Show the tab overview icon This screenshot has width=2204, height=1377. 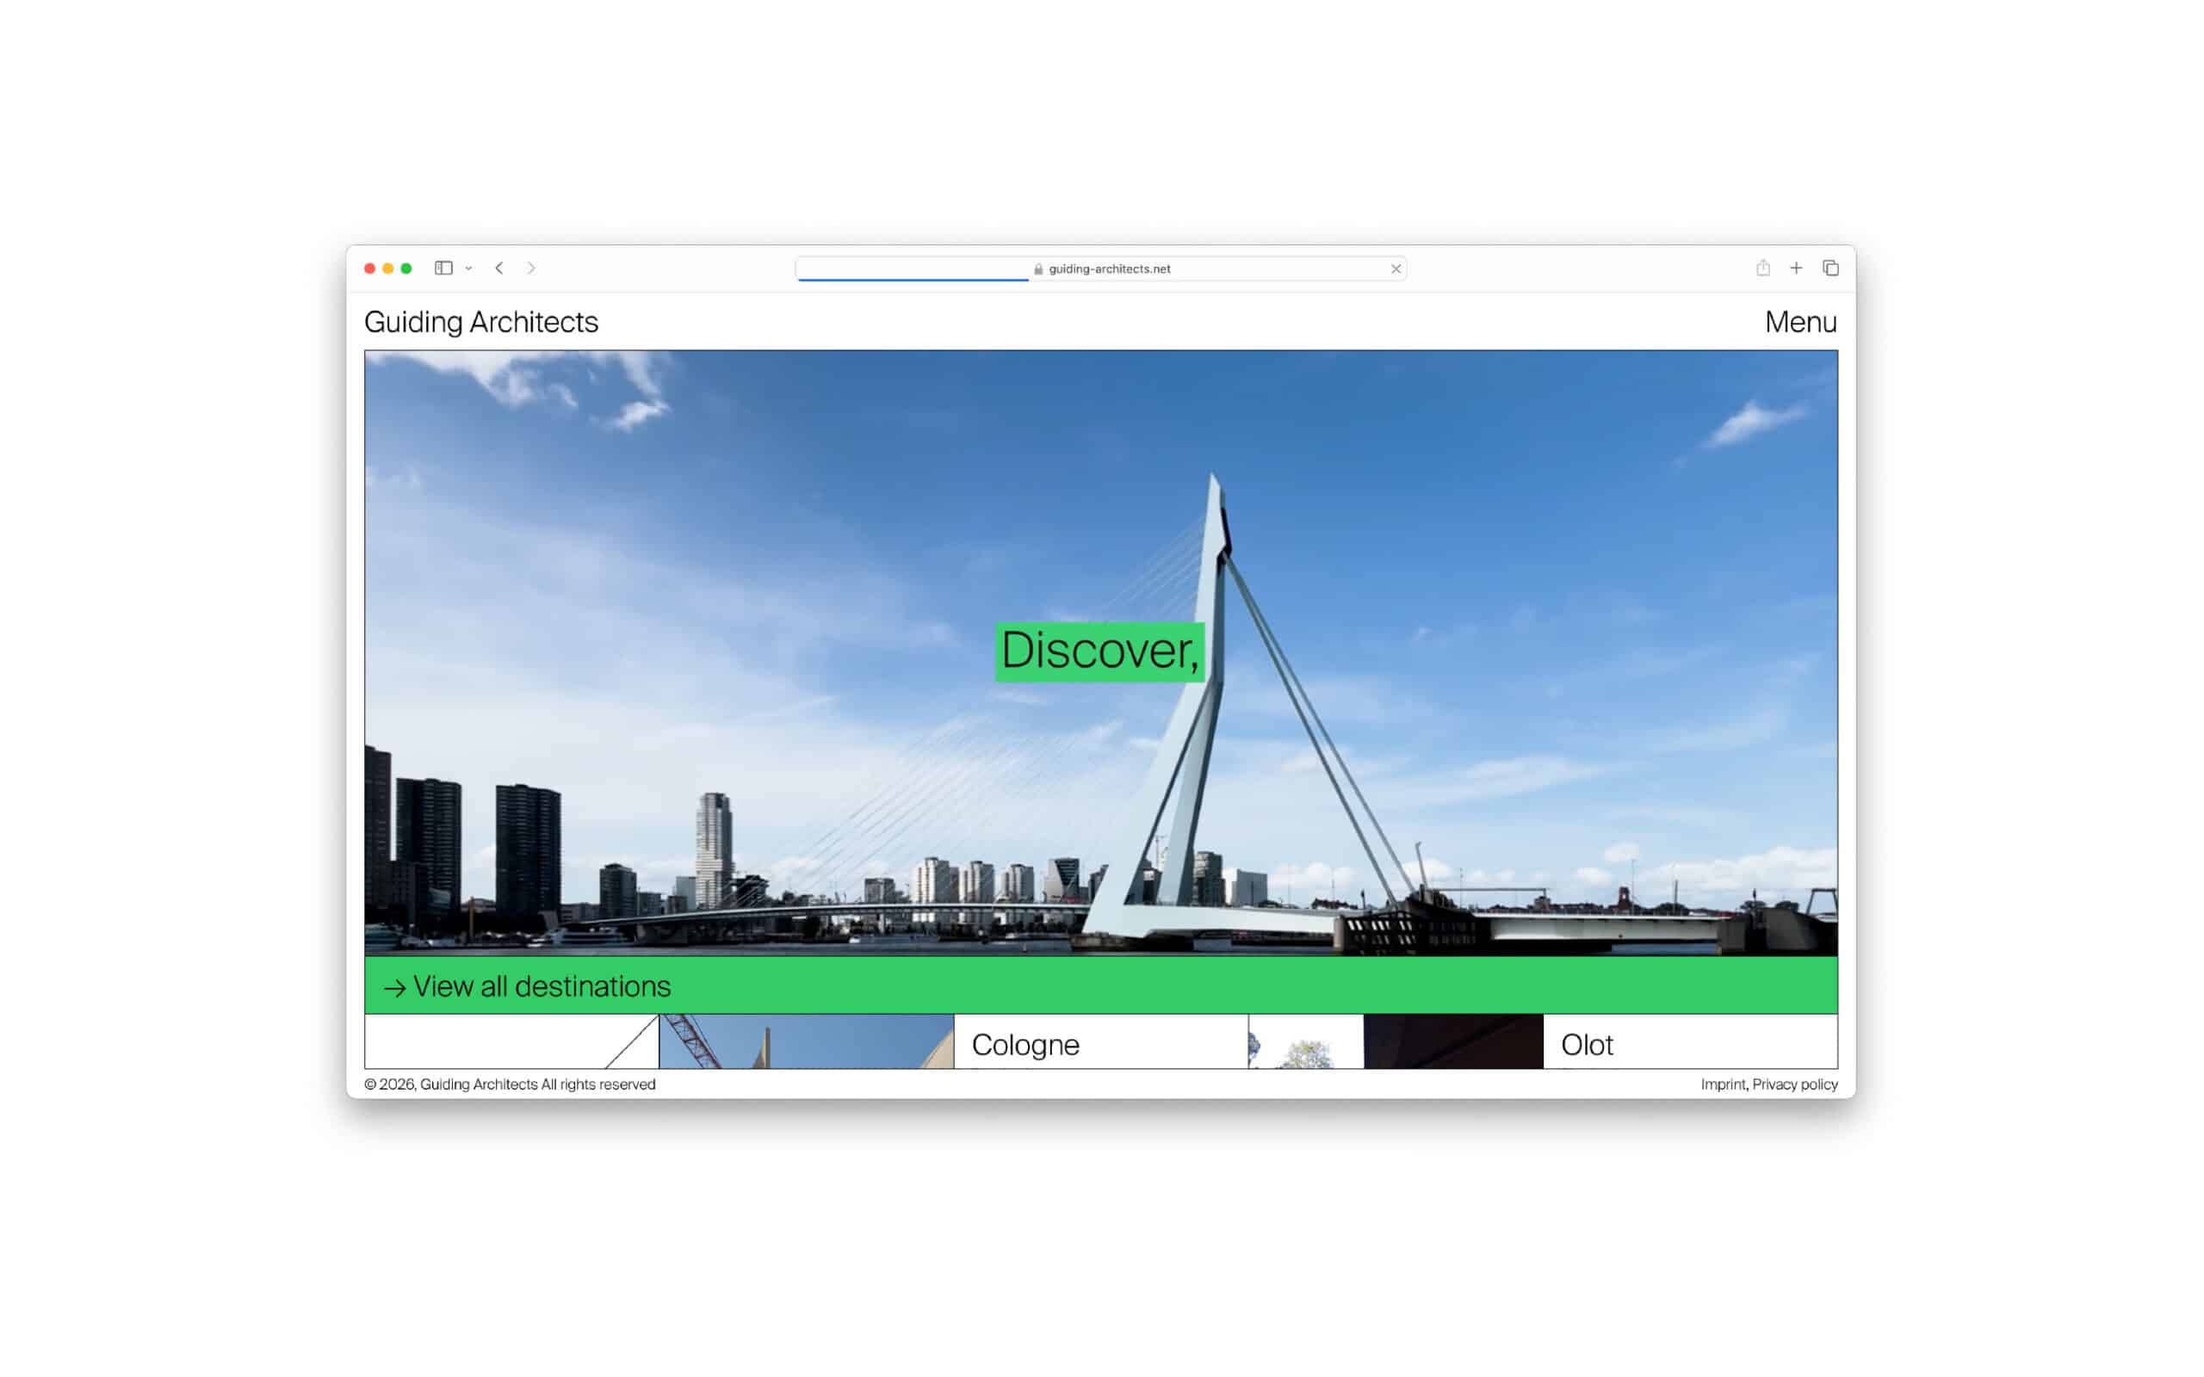tap(1830, 268)
